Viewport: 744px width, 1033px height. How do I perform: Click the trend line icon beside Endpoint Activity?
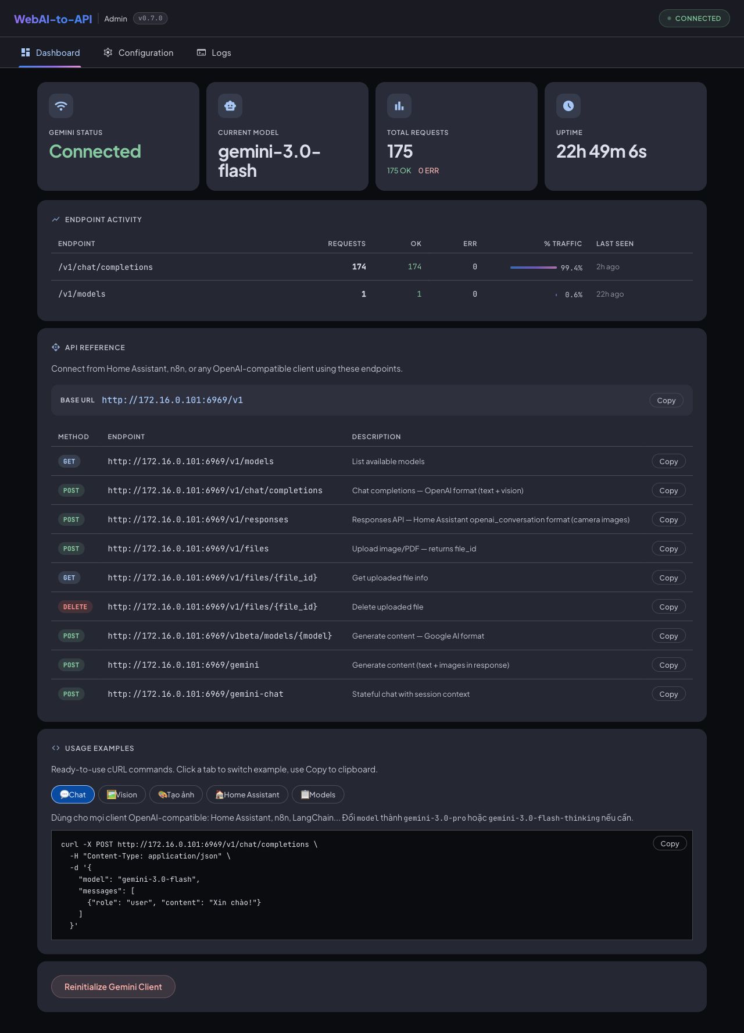pyautogui.click(x=56, y=219)
